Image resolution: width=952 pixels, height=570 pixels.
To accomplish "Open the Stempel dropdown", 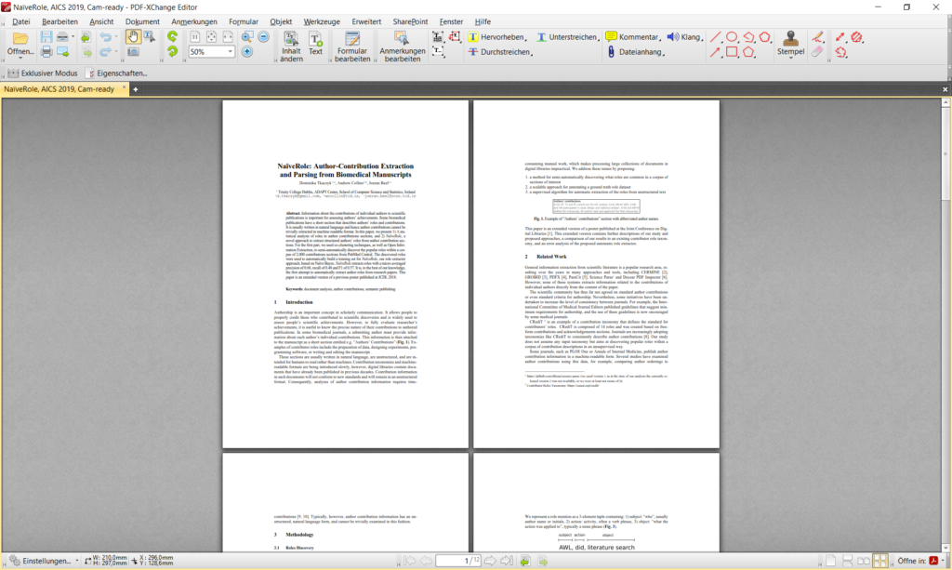I will click(x=790, y=59).
